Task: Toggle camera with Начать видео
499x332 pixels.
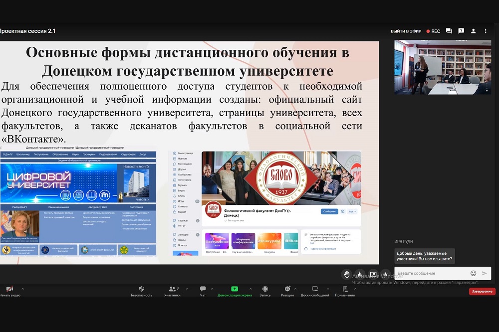Action: point(9,289)
